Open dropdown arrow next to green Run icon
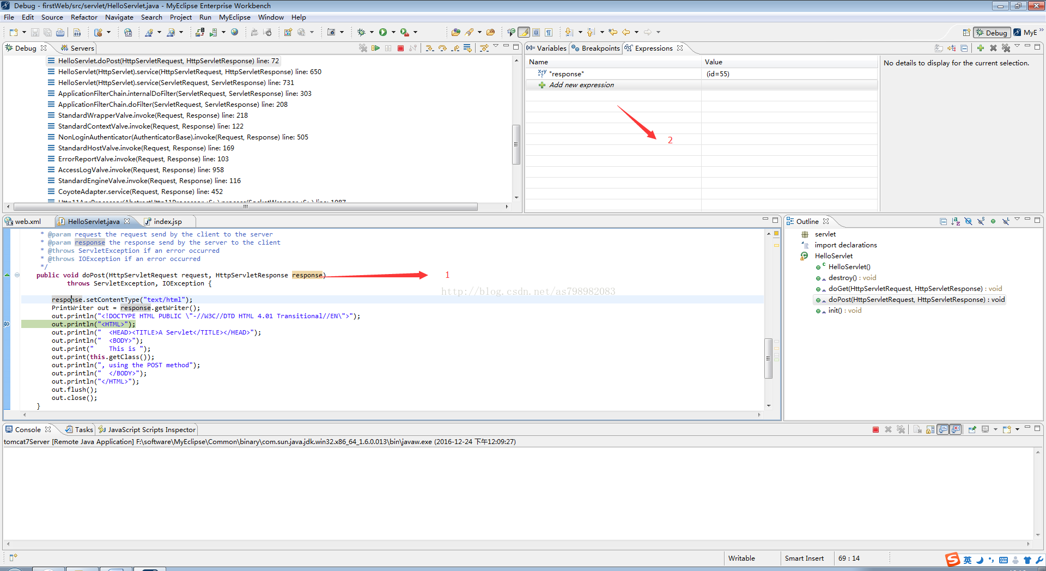 point(393,33)
